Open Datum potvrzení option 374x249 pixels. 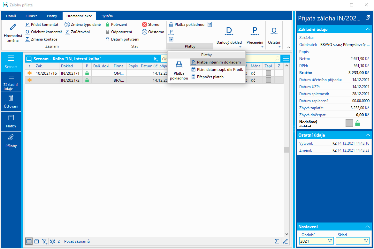tap(123, 39)
